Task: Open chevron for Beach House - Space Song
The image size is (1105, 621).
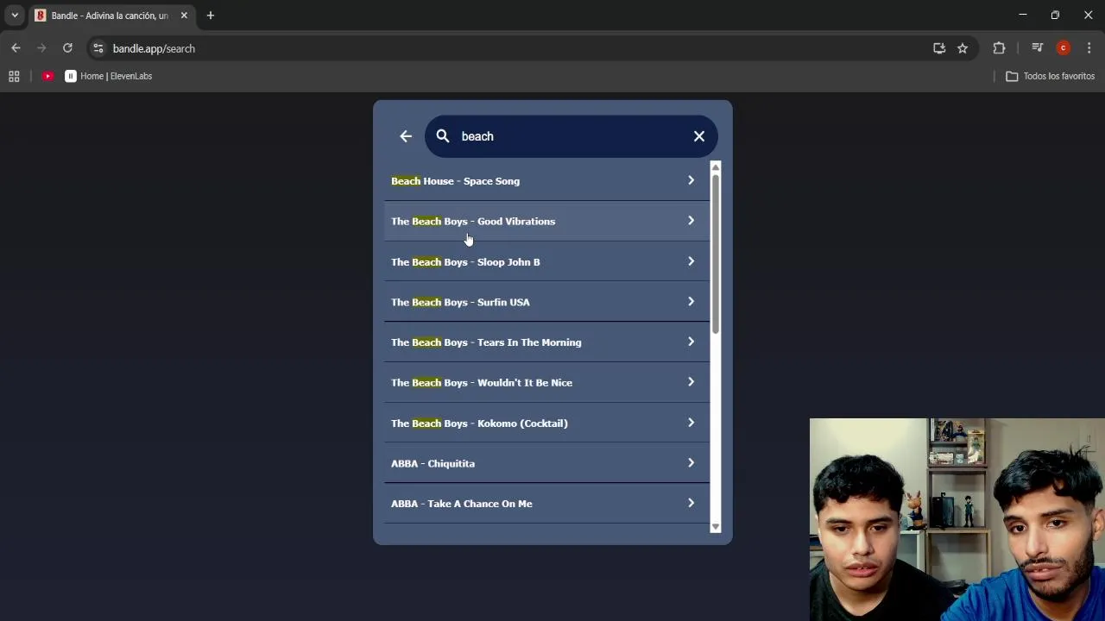Action: point(691,180)
